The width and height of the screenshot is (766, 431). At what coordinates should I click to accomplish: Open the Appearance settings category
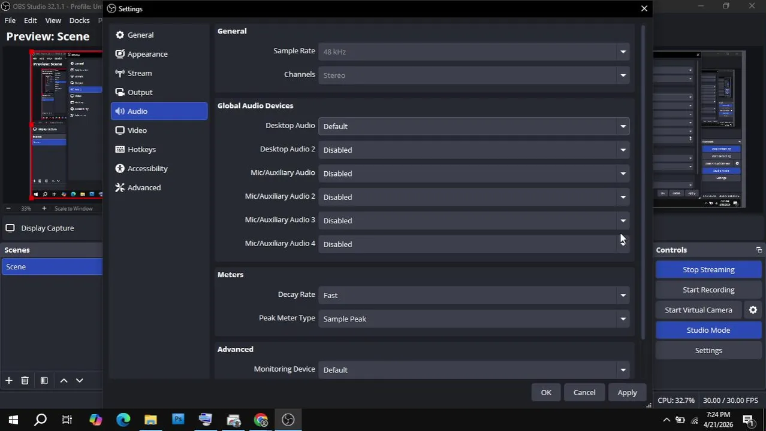(x=159, y=54)
